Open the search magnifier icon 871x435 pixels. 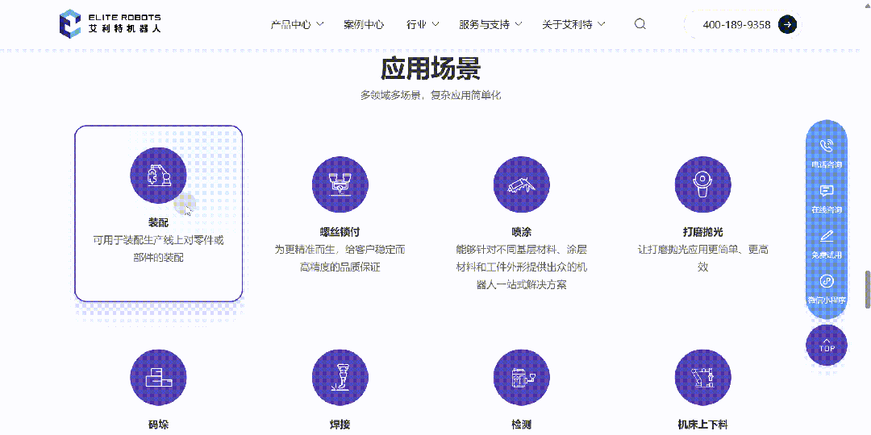tap(640, 24)
